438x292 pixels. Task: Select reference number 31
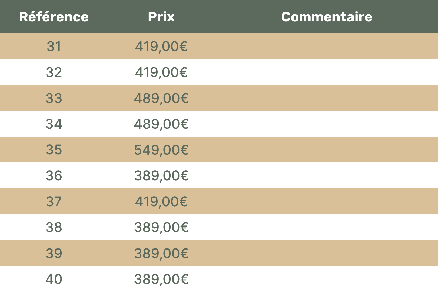pos(54,46)
